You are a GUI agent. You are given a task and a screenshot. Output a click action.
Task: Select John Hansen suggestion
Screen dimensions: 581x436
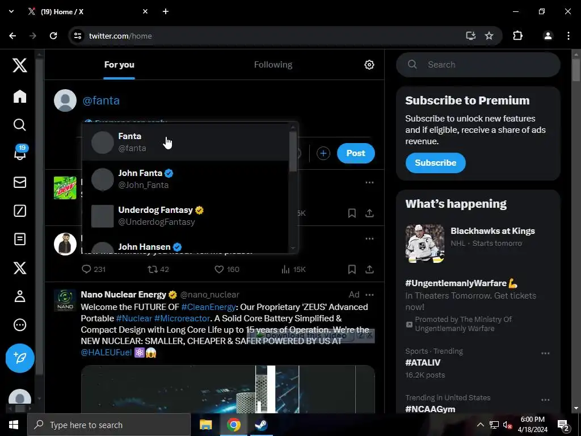[x=186, y=244]
